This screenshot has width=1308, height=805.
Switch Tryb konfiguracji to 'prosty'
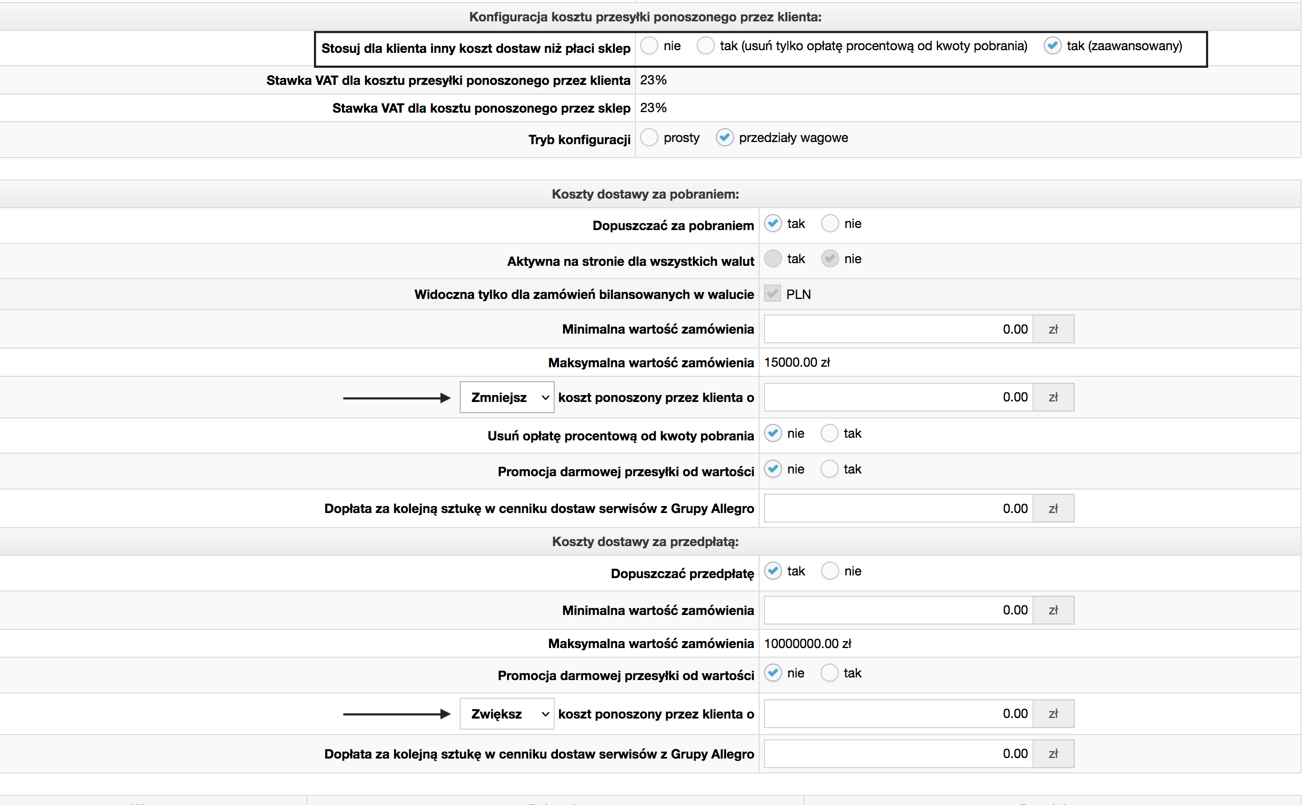pyautogui.click(x=649, y=138)
